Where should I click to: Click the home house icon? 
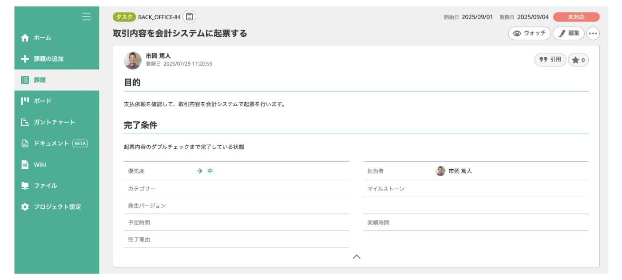[25, 38]
